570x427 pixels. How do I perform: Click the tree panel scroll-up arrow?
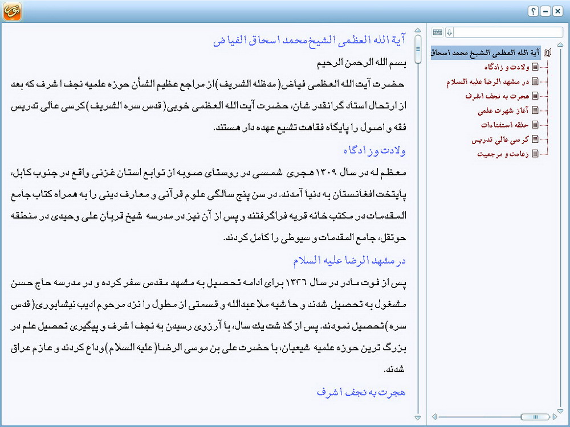(x=560, y=44)
